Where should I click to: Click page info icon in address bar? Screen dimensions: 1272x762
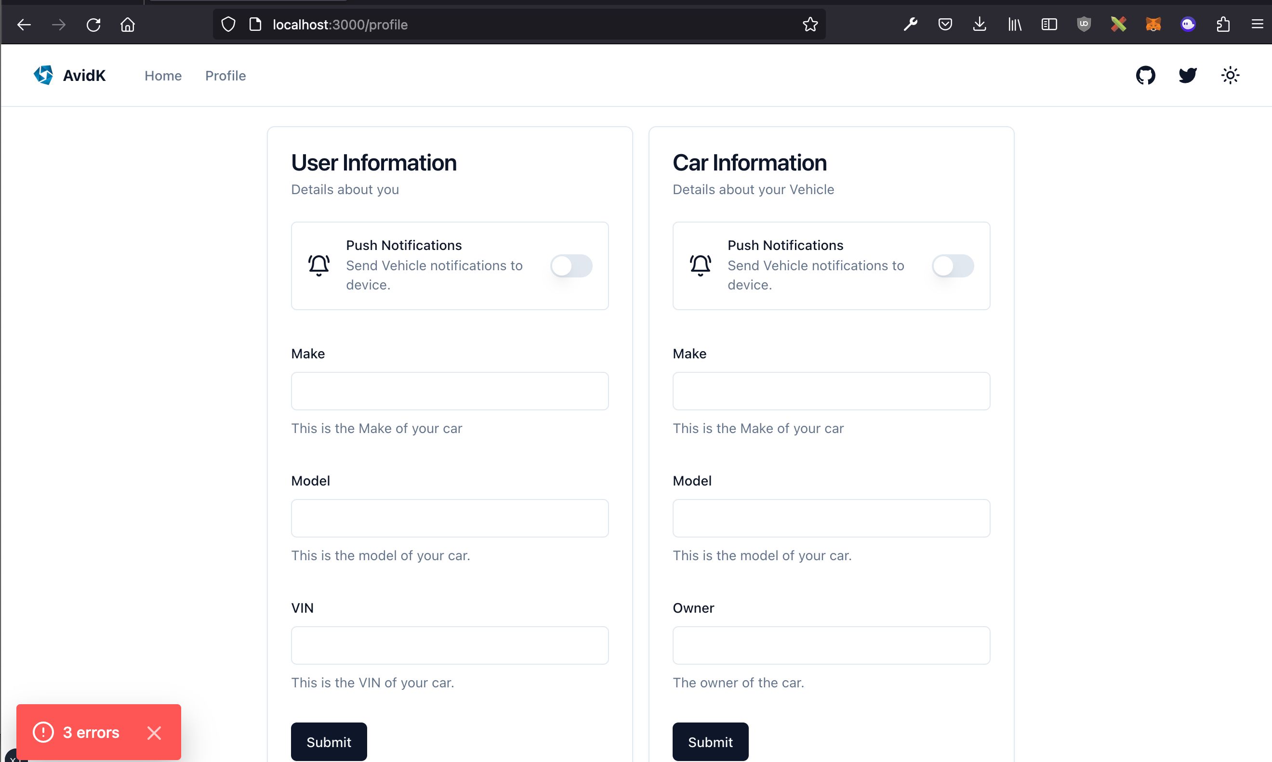255,24
